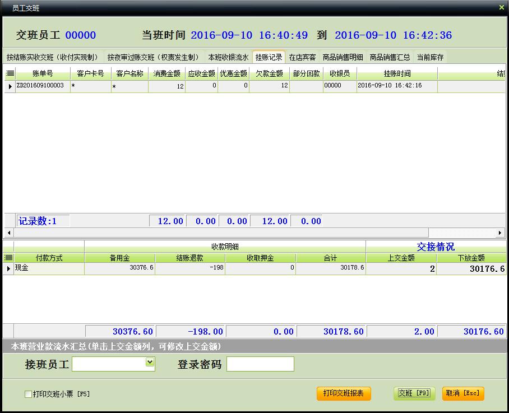The image size is (509, 413).
Task: Click scroll left arrow of horizontal scrollbar
Action: (x=9, y=233)
